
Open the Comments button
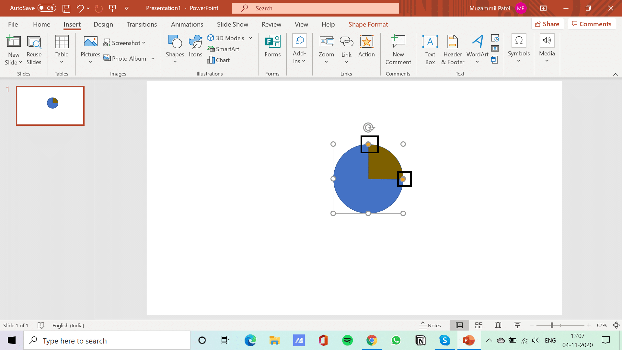(x=592, y=24)
